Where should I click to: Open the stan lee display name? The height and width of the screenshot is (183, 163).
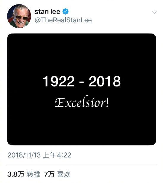[47, 12]
